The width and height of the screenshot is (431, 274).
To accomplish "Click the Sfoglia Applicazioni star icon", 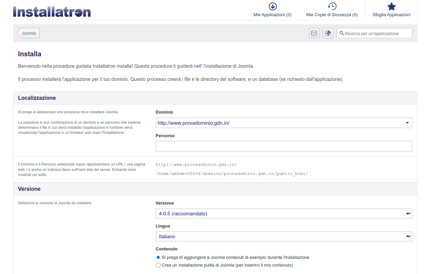I will click(391, 6).
